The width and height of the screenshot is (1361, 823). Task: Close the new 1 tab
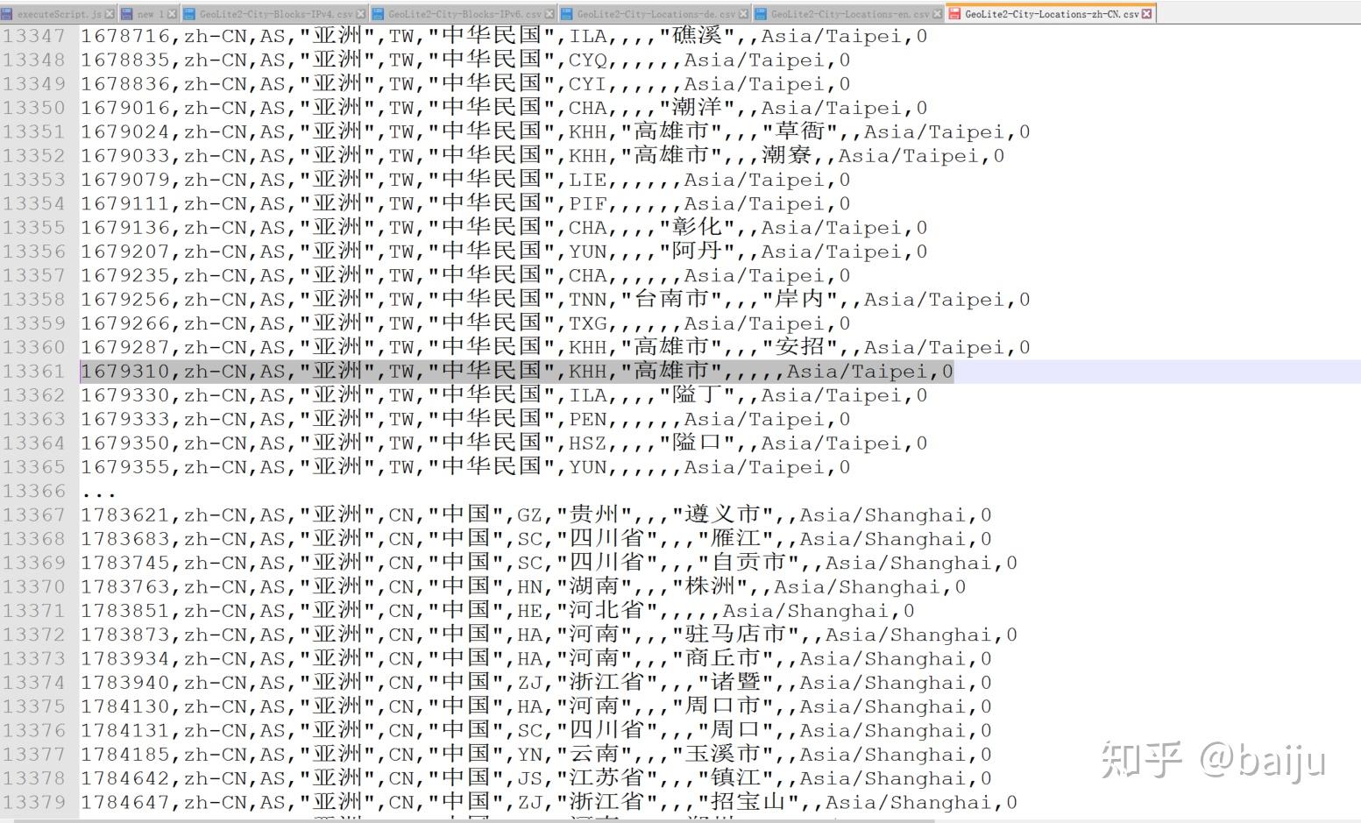(x=173, y=14)
